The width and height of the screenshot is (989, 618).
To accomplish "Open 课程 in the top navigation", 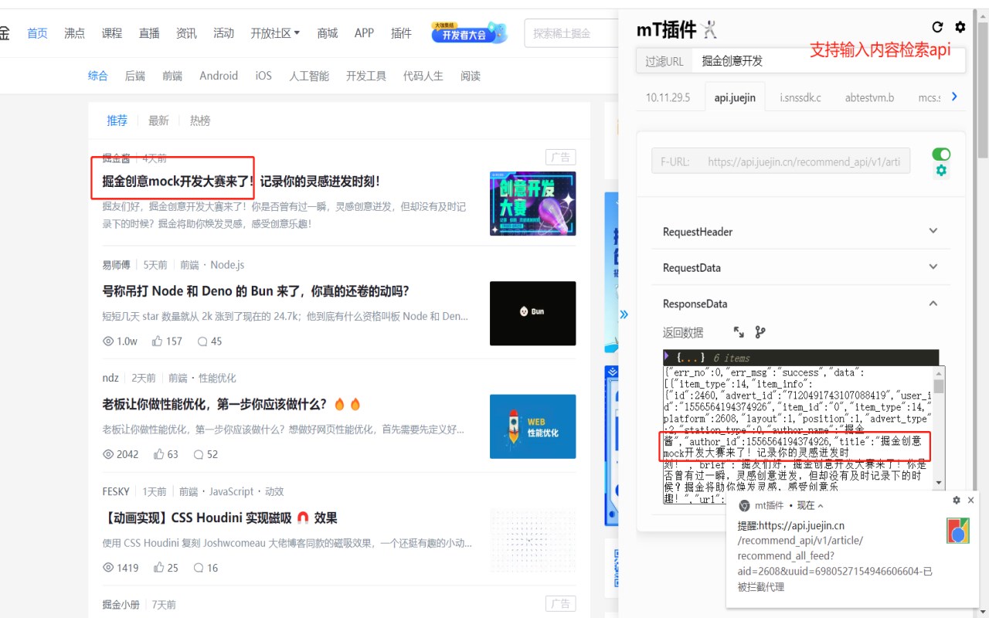I will coord(112,33).
